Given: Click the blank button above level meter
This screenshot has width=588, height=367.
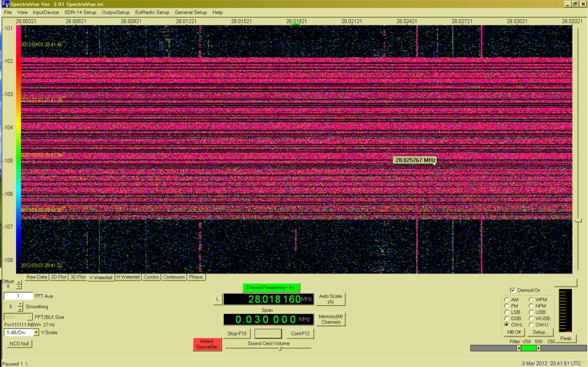Looking at the screenshot, I should (566, 282).
